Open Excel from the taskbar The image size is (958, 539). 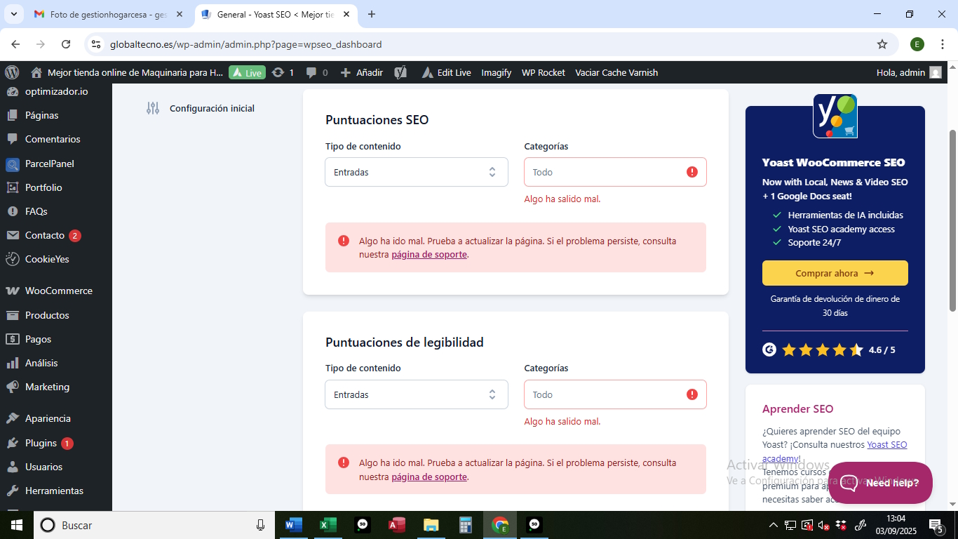coord(328,525)
